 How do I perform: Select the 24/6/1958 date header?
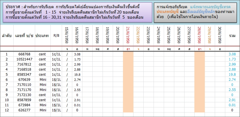pyautogui.click(x=159, y=35)
